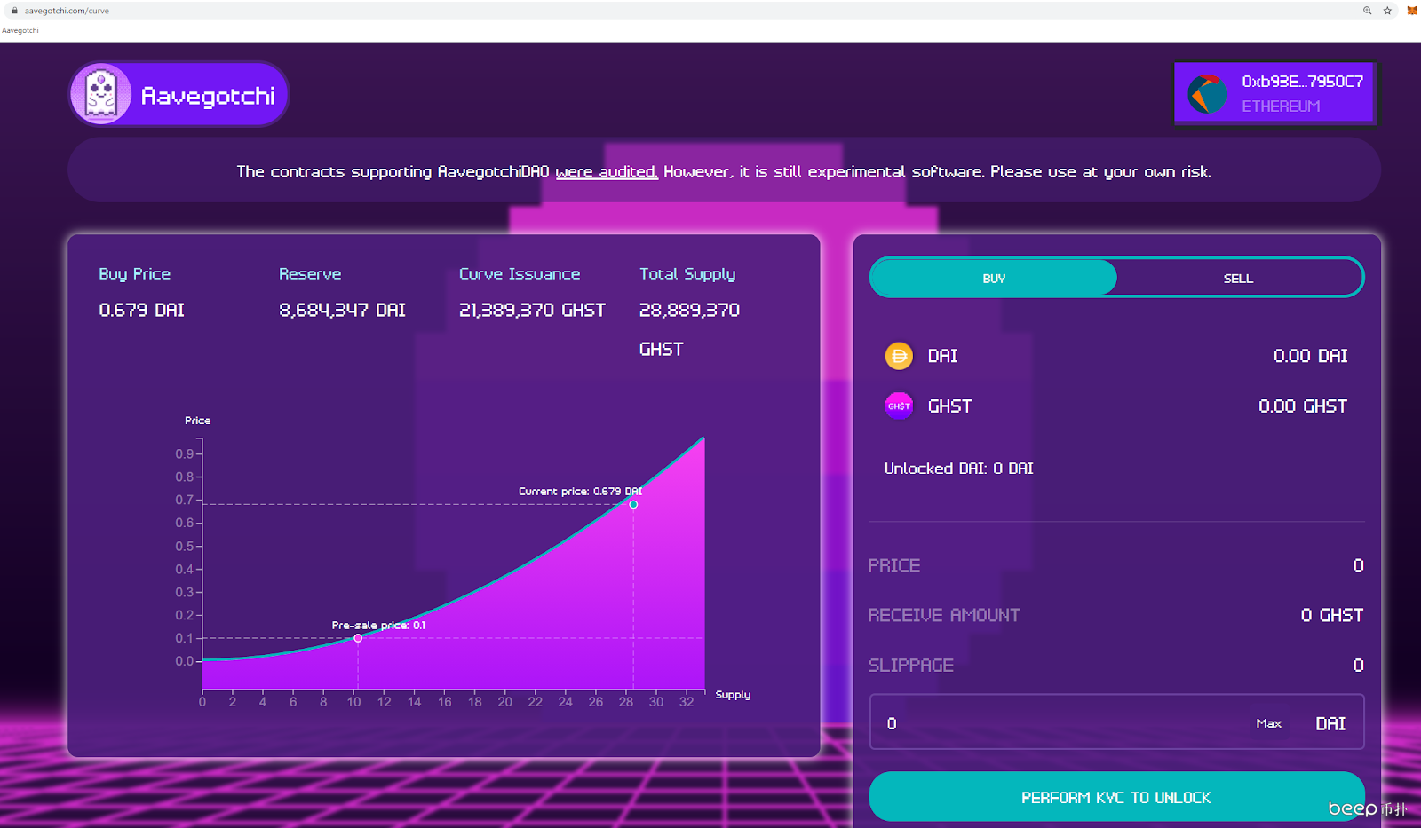Viewport: 1421px width, 828px height.
Task: Click the Total Supply heading
Action: point(687,274)
